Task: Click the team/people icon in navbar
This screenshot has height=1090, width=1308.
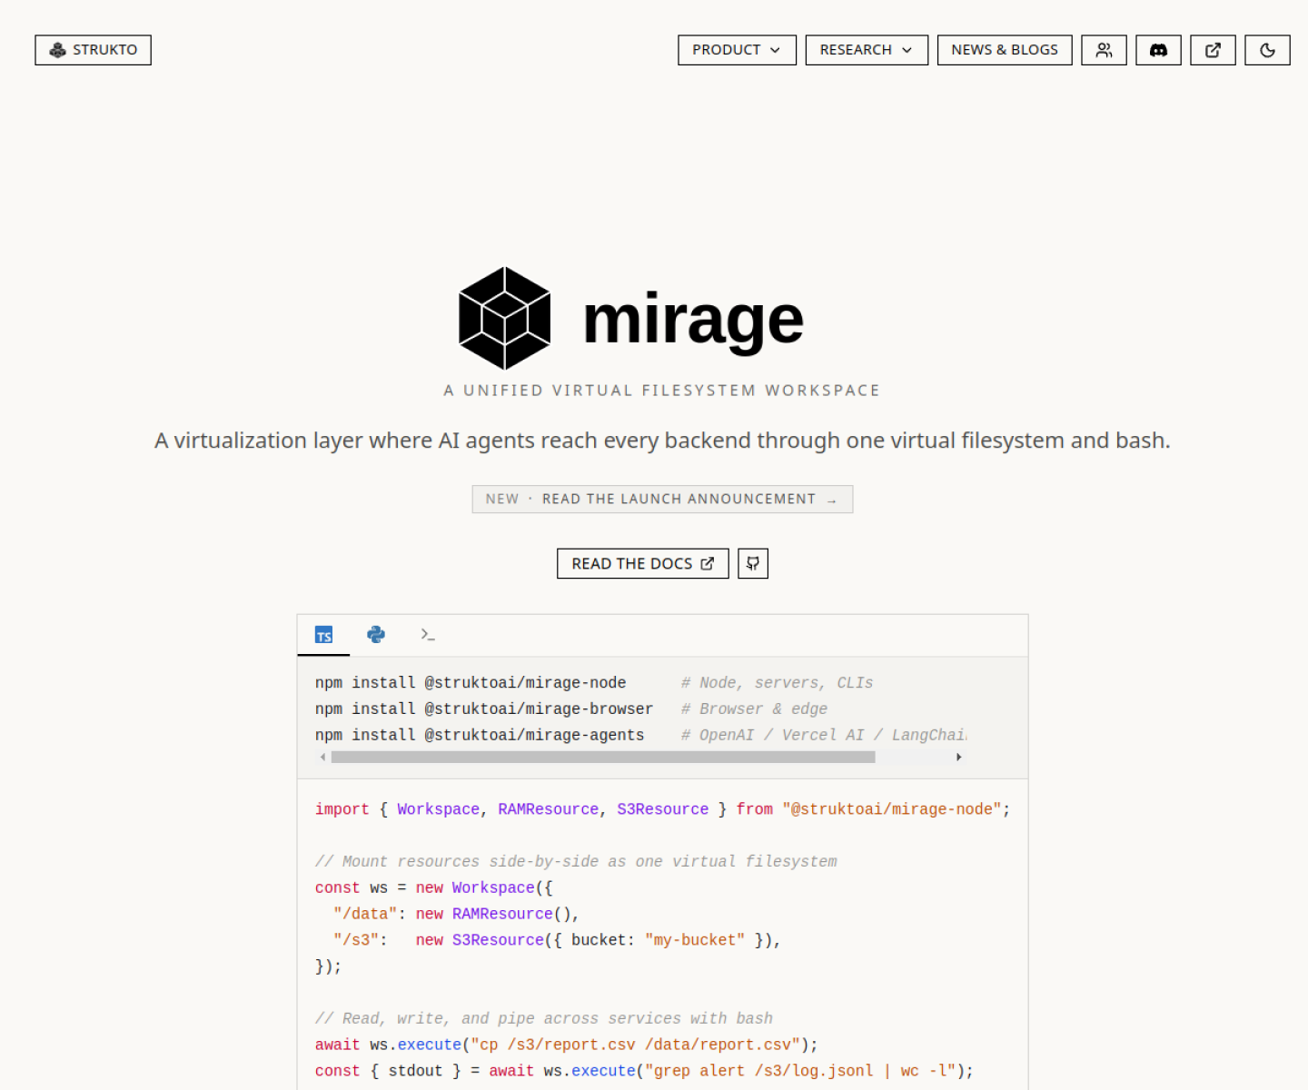Action: (1104, 50)
